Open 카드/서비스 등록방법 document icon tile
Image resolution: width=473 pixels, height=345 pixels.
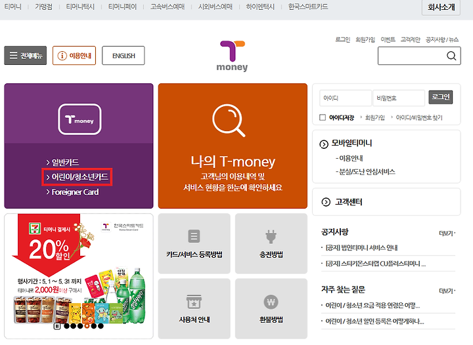194,243
